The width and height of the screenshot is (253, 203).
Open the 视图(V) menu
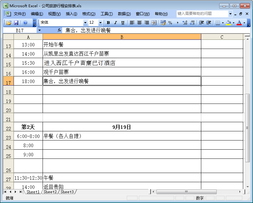pyautogui.click(x=54, y=14)
